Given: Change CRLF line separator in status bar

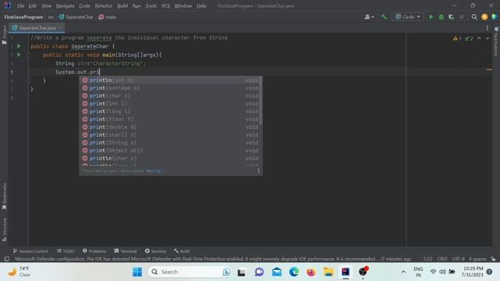Looking at the screenshot, I should pyautogui.click(x=442, y=259).
